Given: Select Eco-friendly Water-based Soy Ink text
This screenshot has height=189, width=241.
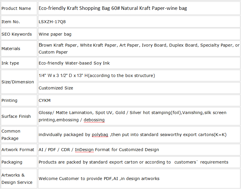Looking at the screenshot, I should click(x=74, y=63).
